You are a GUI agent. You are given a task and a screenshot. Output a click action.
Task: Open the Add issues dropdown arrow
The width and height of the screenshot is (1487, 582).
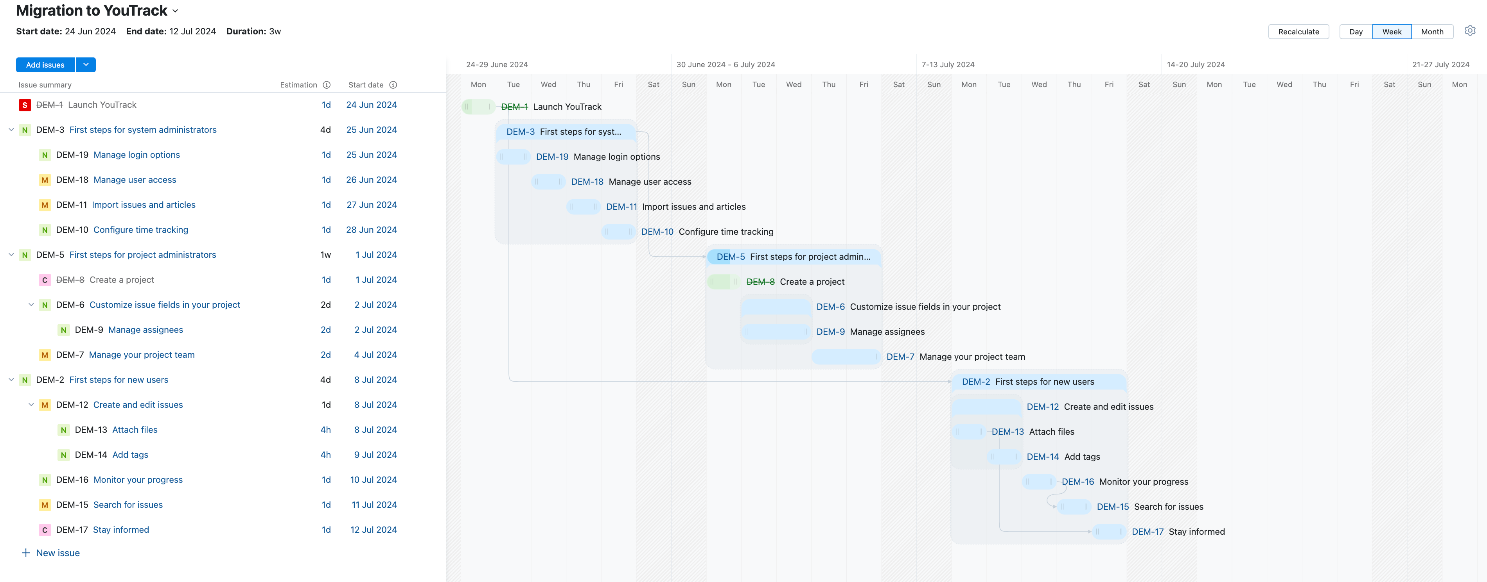85,64
